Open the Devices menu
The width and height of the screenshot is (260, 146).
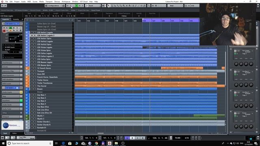coord(57,2)
